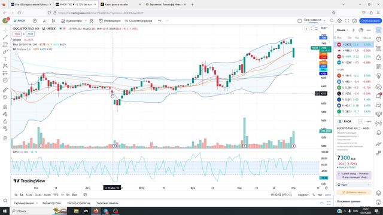Take a chart snapshot camera icon
383x215 pixels.
(x=354, y=21)
